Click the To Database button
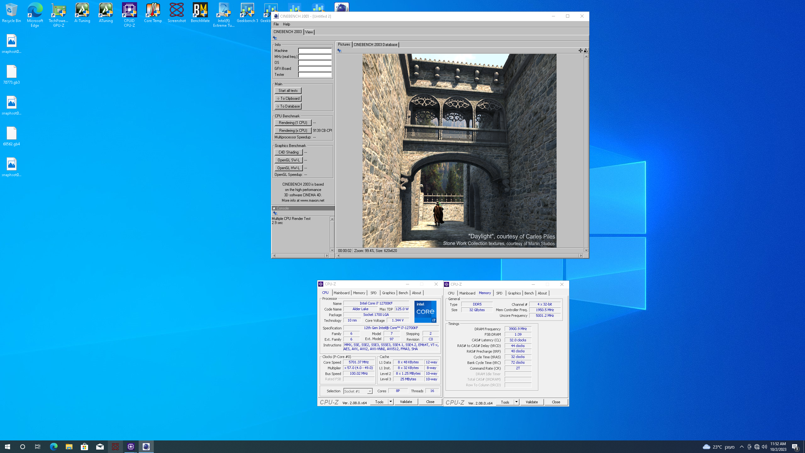The image size is (805, 453). coord(288,106)
